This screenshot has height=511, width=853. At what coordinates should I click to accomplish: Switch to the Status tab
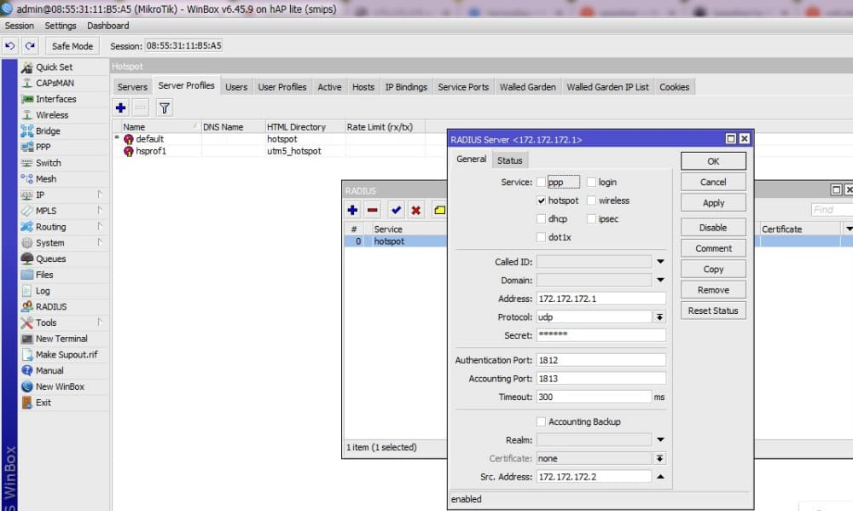pyautogui.click(x=509, y=160)
